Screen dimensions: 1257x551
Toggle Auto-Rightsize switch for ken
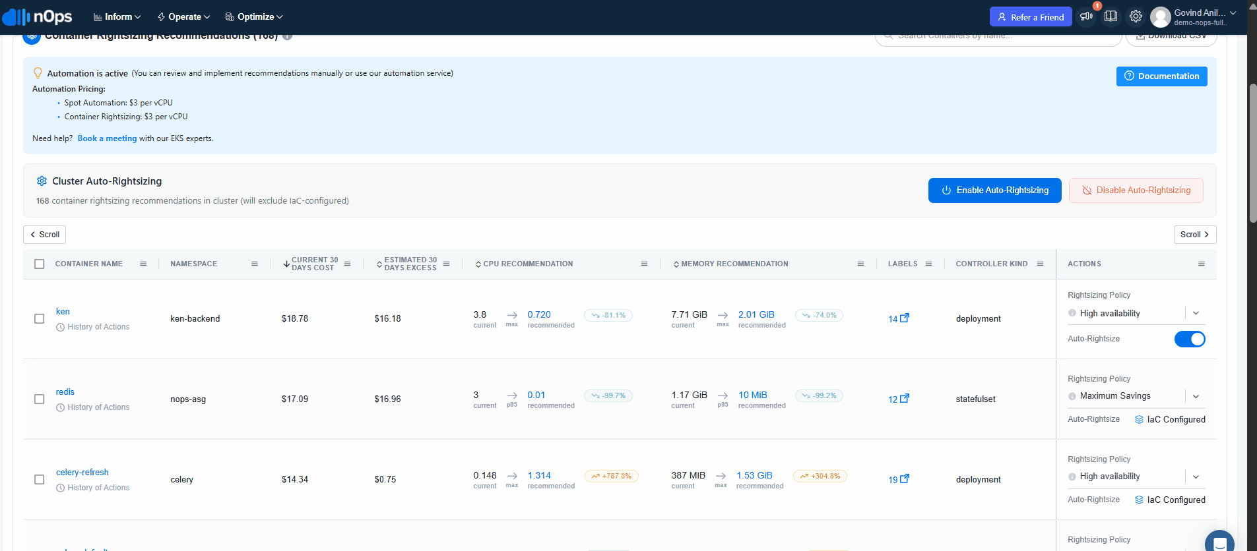coord(1190,339)
